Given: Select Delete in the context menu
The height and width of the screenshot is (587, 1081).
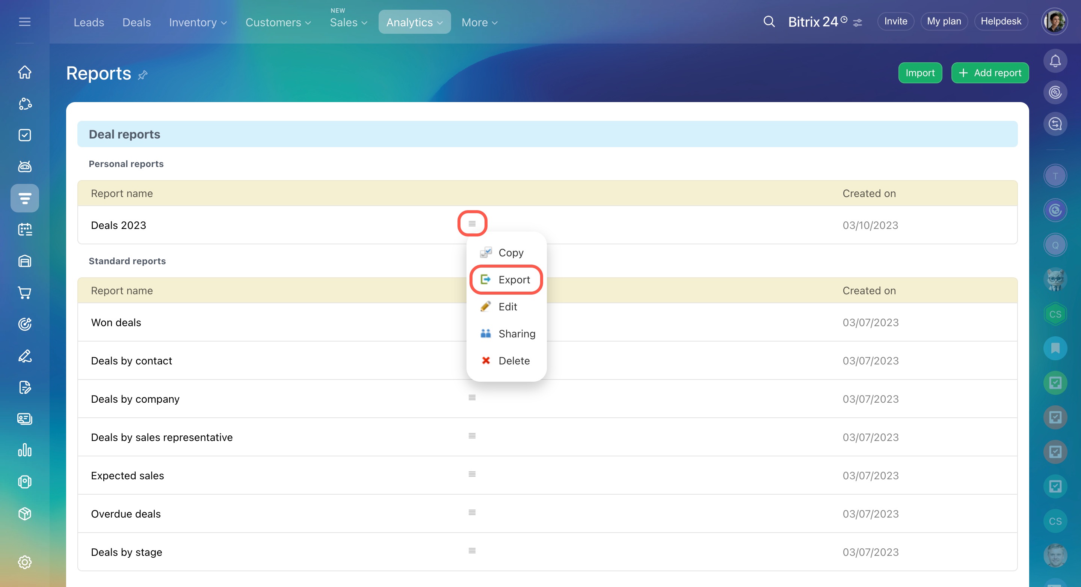Looking at the screenshot, I should pos(513,361).
